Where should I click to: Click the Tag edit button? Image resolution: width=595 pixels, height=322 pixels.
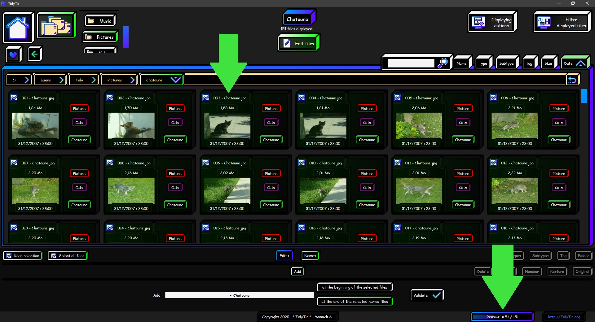point(563,255)
